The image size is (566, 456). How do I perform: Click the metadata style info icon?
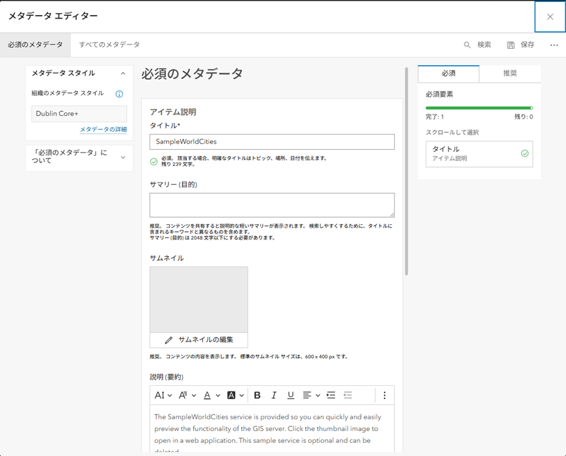click(119, 94)
